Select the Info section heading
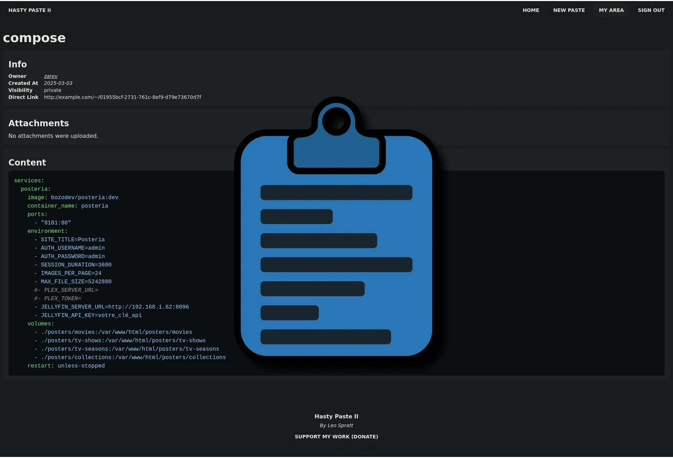The height and width of the screenshot is (458, 673). click(18, 64)
